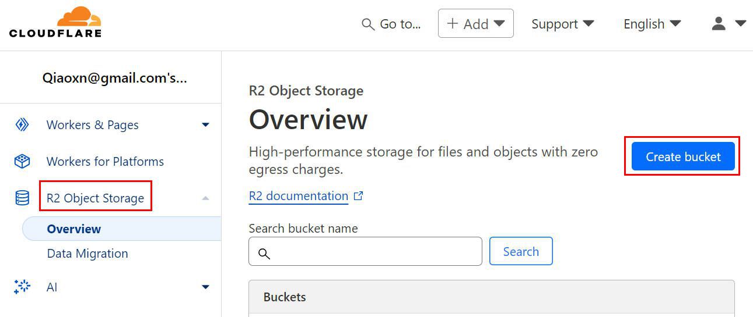
Task: Open the English language dropdown
Action: [652, 24]
